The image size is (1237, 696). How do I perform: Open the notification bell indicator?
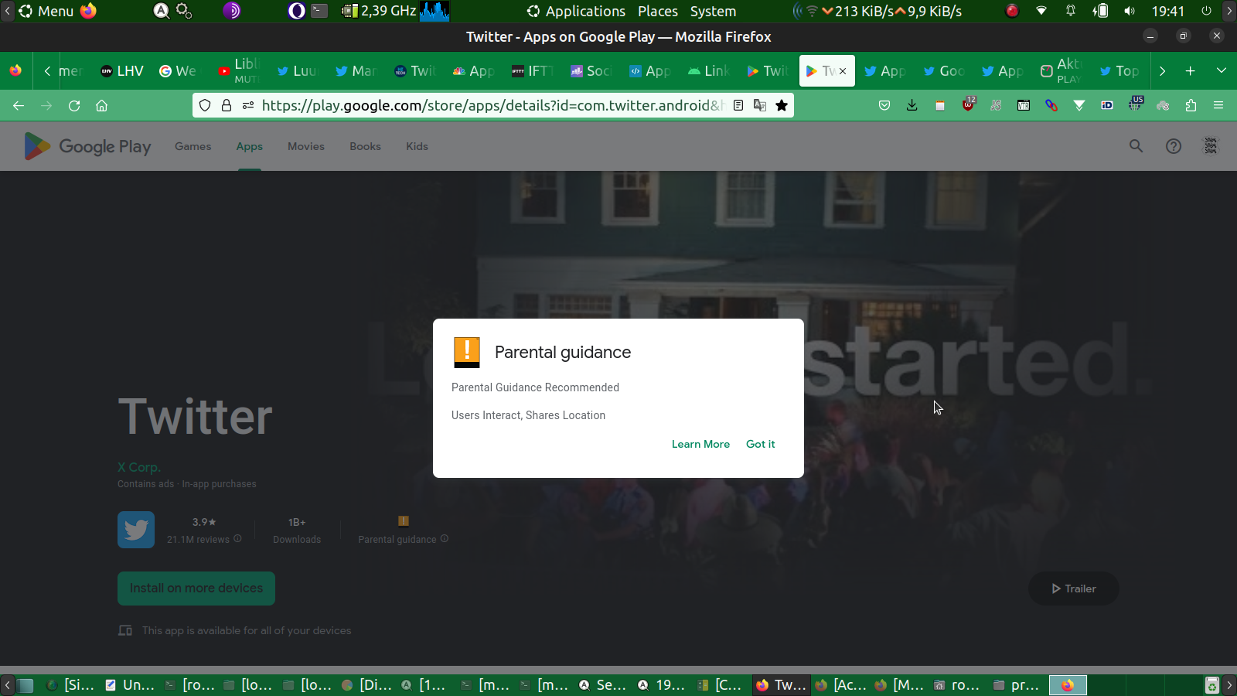[x=1071, y=11]
